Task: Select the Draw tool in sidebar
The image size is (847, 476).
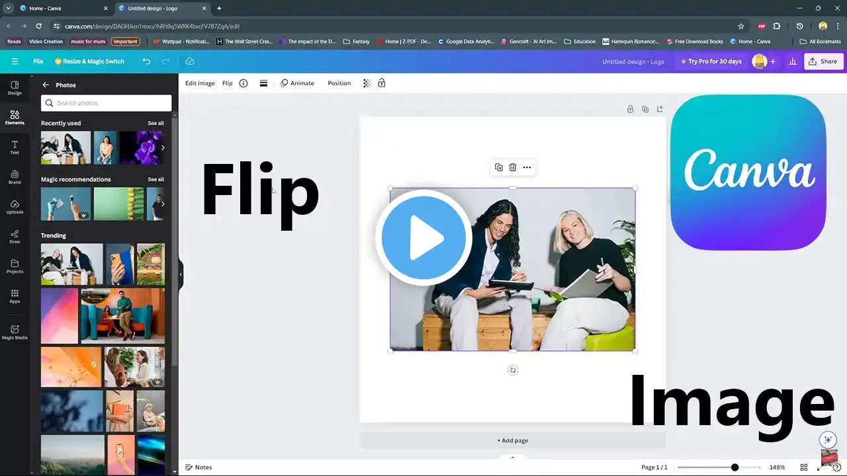Action: tap(15, 237)
